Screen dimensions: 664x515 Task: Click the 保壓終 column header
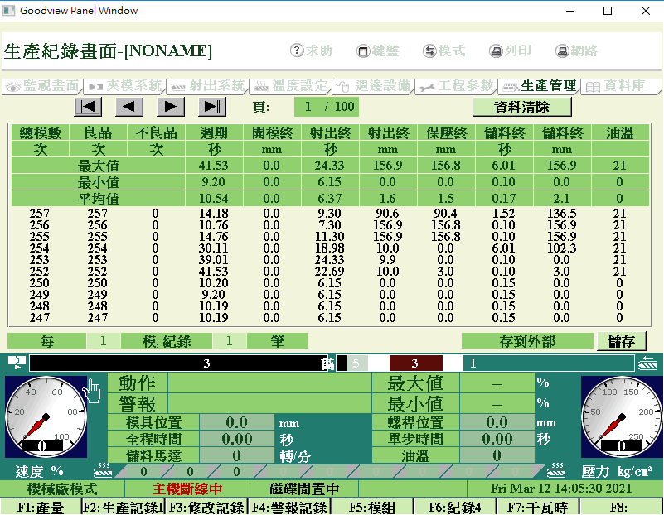(x=446, y=132)
